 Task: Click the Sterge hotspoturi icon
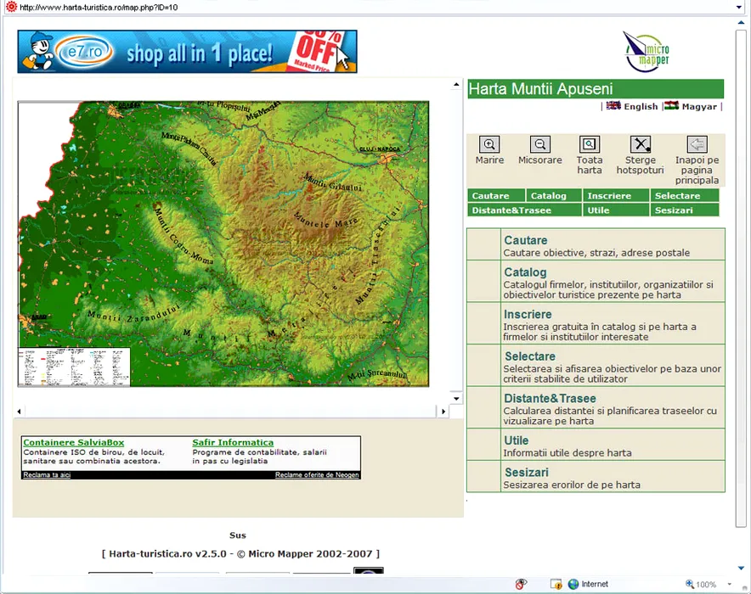[x=641, y=145]
